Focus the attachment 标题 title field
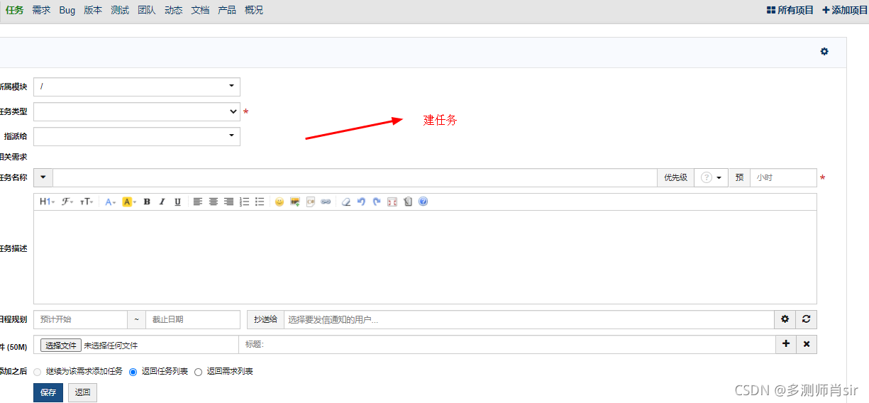869x403 pixels. (x=507, y=344)
